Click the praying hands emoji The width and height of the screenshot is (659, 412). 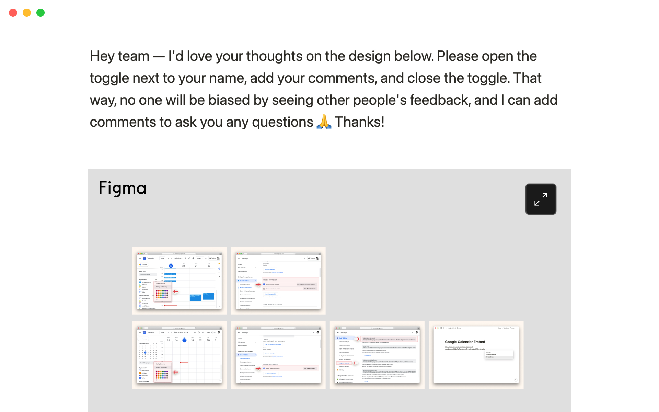(324, 122)
